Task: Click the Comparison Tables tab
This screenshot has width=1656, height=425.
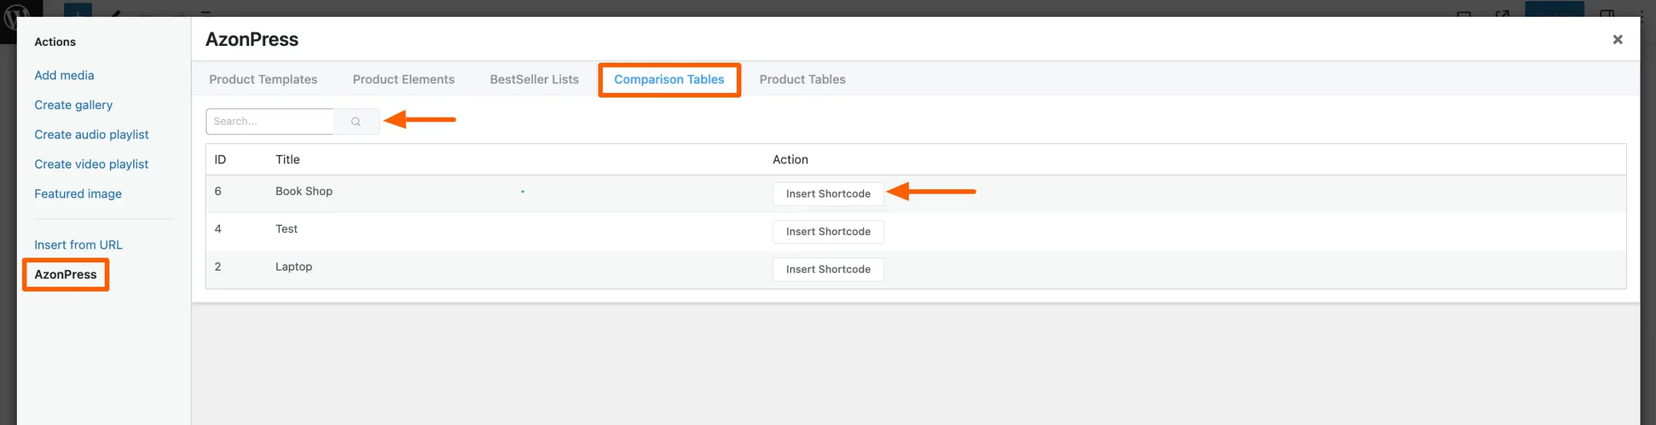Action: 669,79
